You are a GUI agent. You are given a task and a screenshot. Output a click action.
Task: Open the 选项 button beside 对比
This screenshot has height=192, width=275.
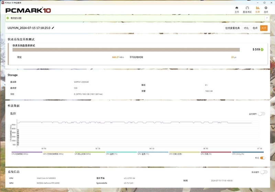(x=255, y=28)
